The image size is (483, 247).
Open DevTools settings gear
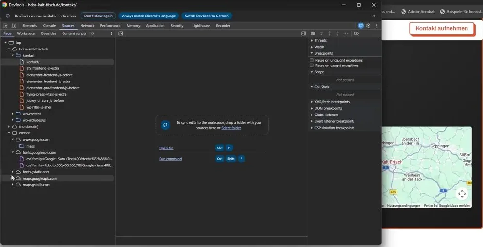coord(369,26)
